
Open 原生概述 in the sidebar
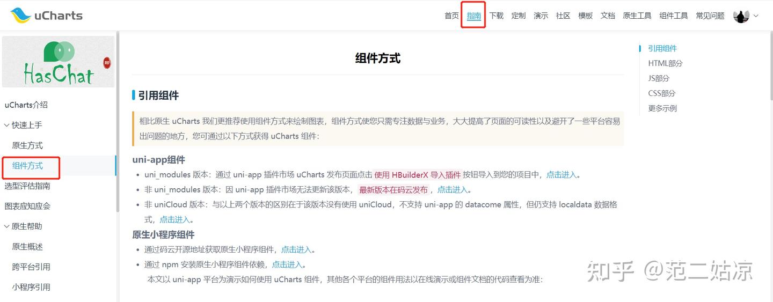tap(27, 247)
